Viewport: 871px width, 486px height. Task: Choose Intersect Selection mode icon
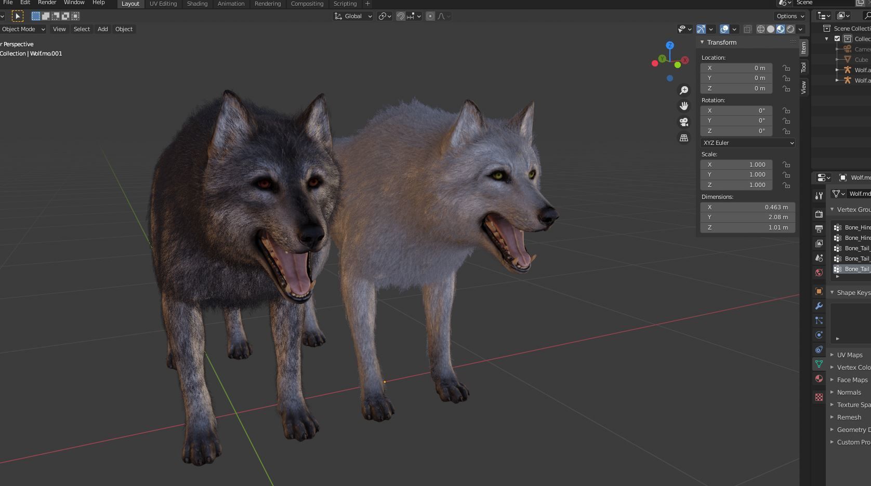pyautogui.click(x=75, y=16)
